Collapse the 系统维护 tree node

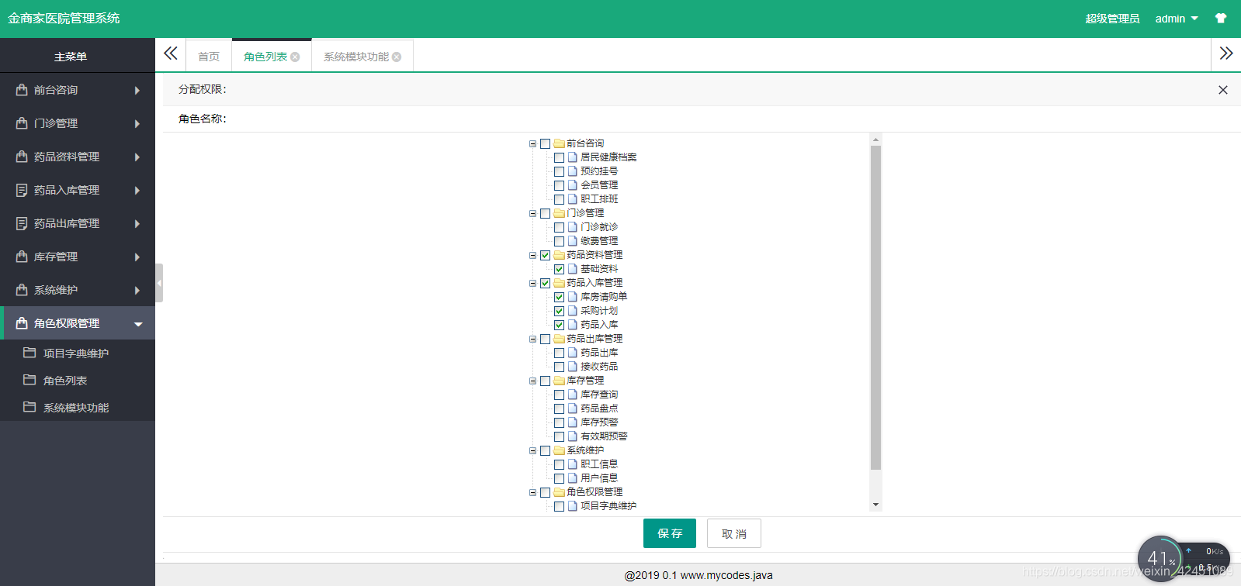point(533,451)
